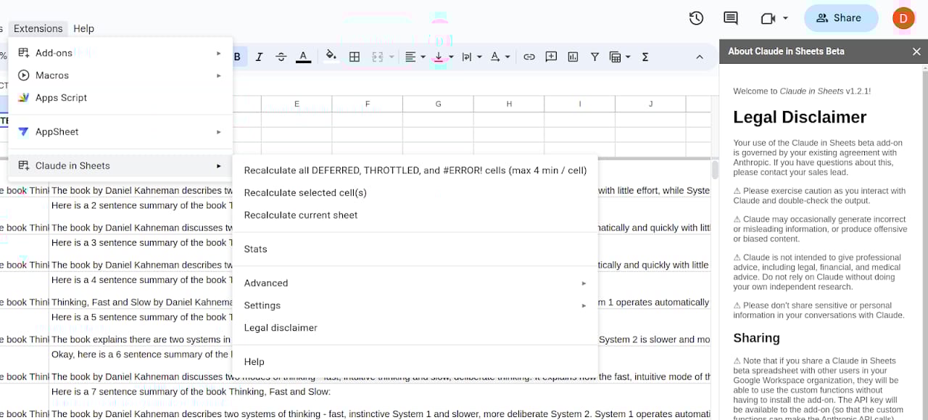Close the About Claude in Sheets sidebar
The width and height of the screenshot is (928, 420).
[x=916, y=52]
